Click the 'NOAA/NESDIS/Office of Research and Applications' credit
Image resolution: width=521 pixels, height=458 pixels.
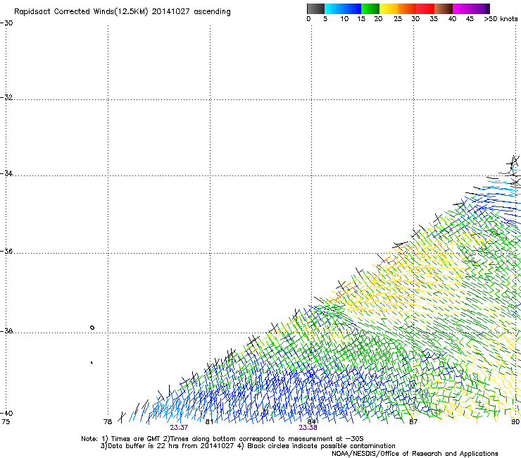coord(415,454)
